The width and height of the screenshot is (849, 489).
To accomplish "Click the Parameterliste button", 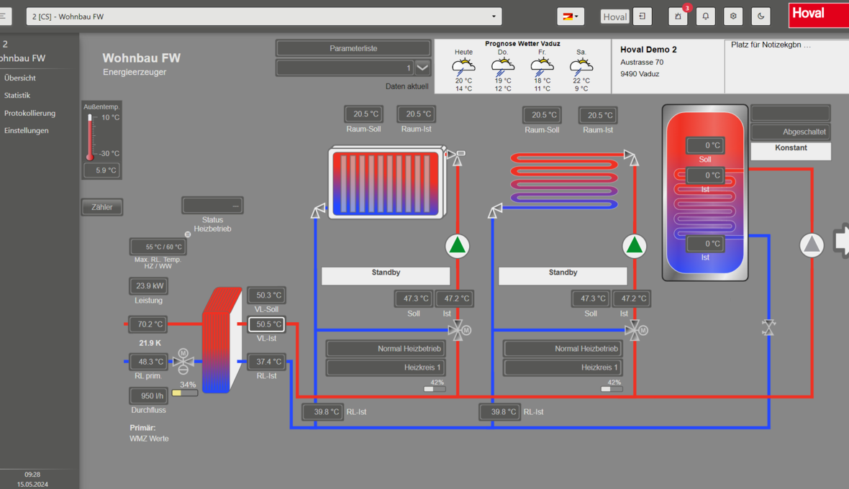I will point(353,48).
